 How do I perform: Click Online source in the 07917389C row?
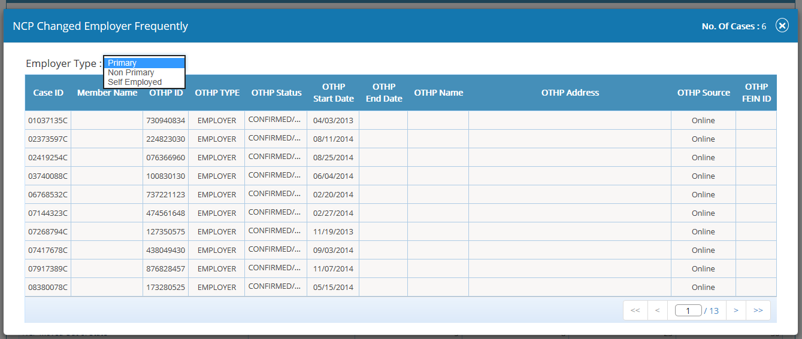703,268
